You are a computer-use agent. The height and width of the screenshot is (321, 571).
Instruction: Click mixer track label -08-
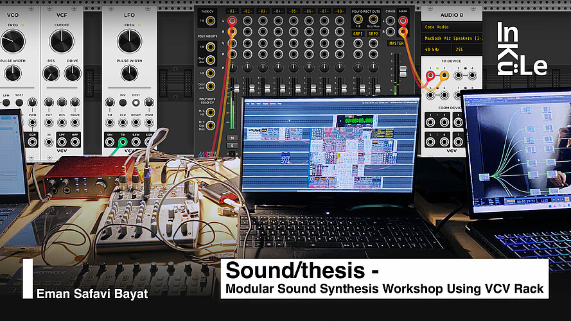coord(339,12)
